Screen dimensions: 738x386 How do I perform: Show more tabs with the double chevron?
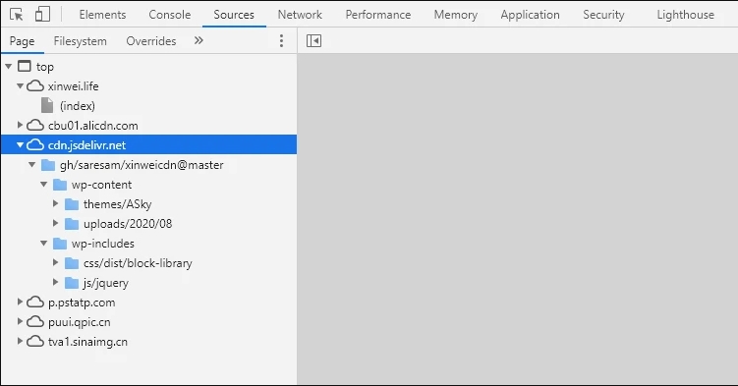tap(199, 40)
